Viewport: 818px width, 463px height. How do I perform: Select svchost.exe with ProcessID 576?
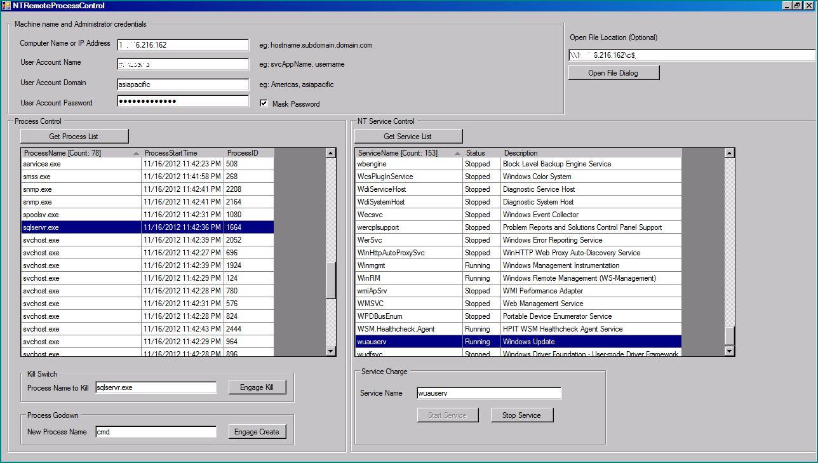click(x=147, y=304)
